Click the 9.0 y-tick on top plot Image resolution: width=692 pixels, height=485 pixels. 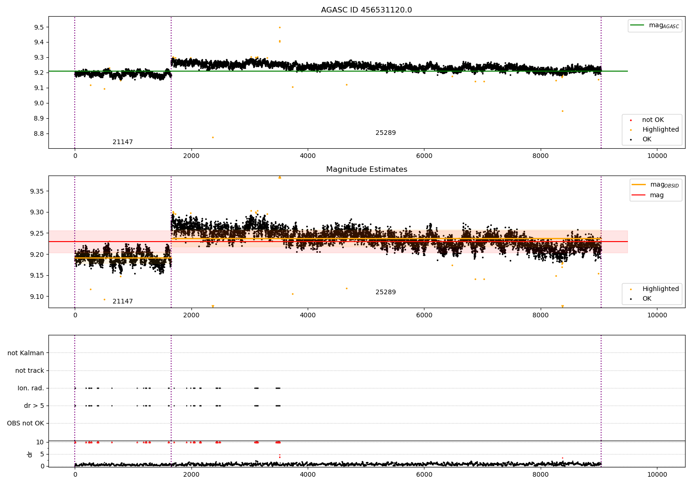point(39,103)
